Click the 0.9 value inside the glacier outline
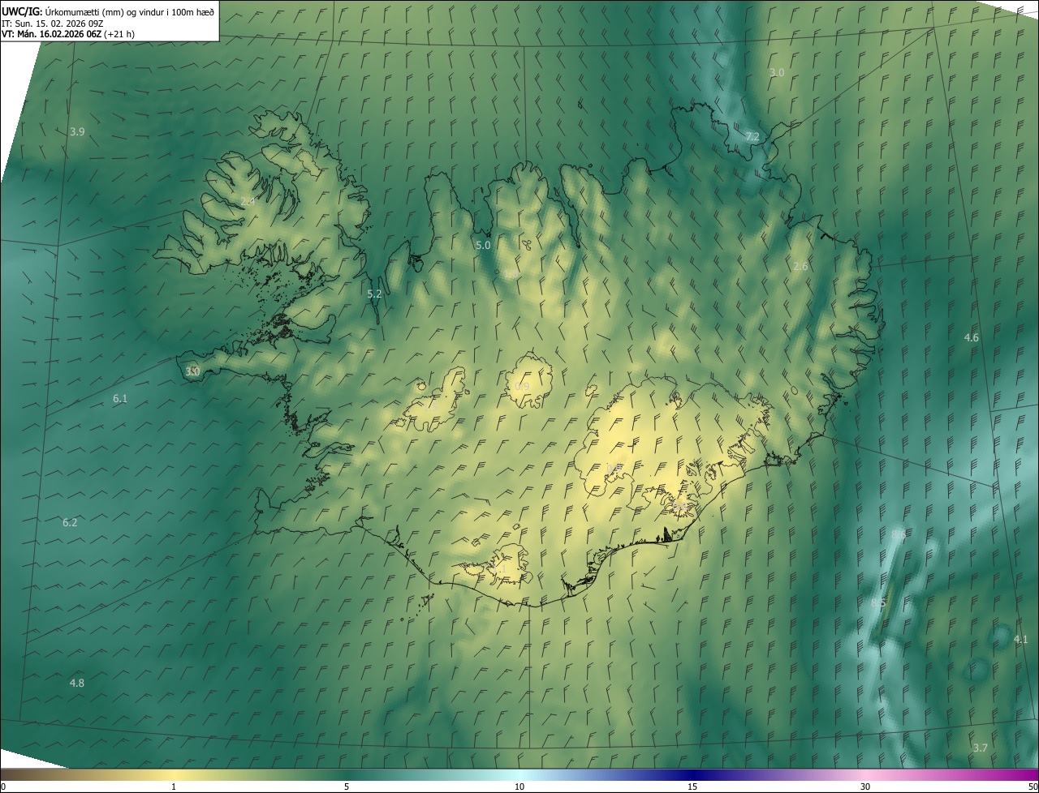The width and height of the screenshot is (1039, 793). click(522, 387)
